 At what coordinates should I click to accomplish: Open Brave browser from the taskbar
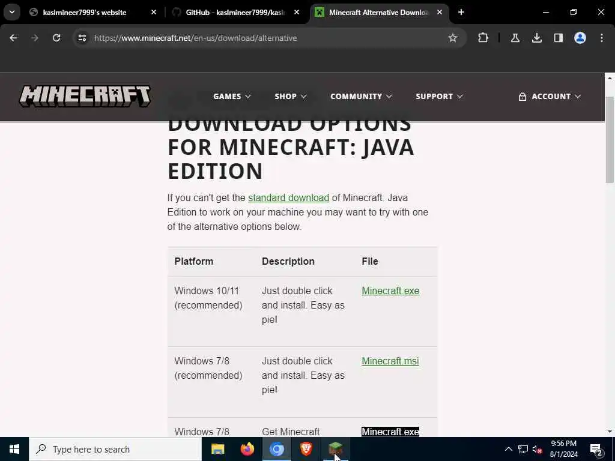(x=306, y=449)
